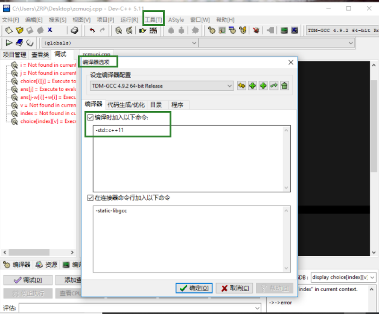Click the greyed Compile icon

(171, 30)
